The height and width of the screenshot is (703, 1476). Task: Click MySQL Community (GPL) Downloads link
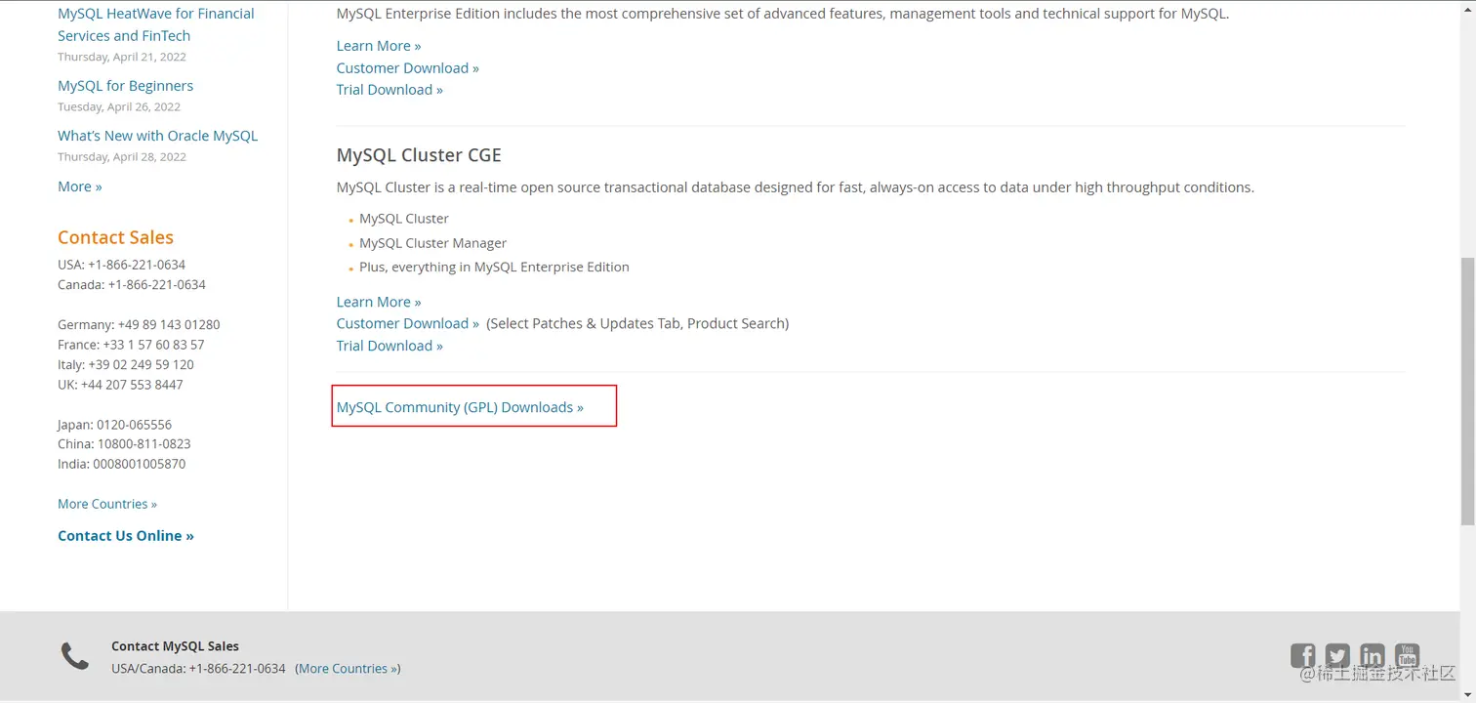459,407
